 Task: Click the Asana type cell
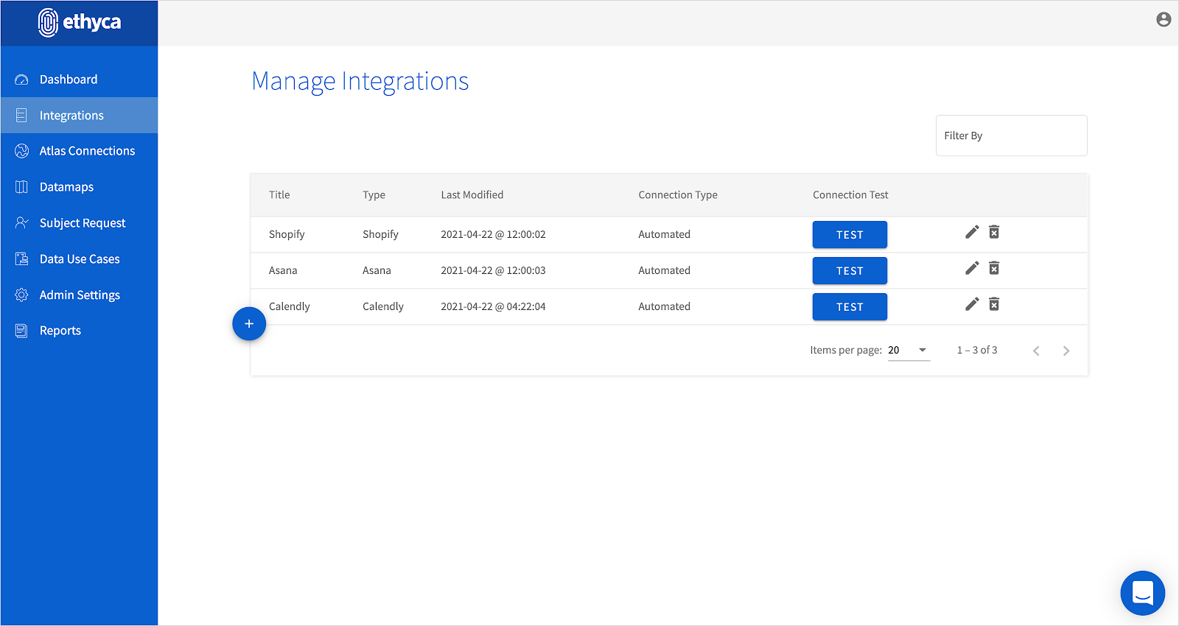pyautogui.click(x=377, y=270)
